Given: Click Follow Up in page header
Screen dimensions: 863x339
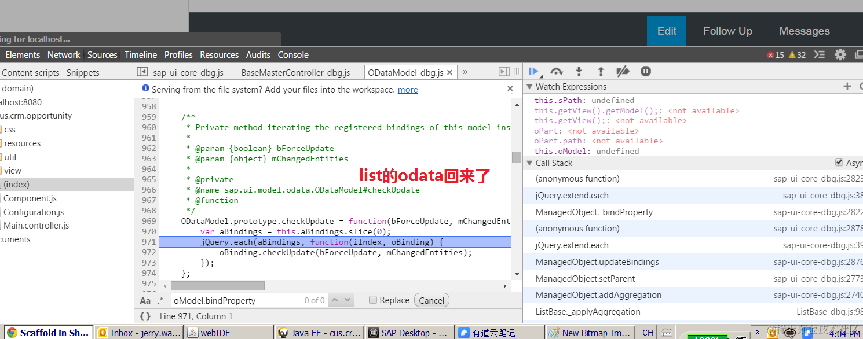Looking at the screenshot, I should [x=727, y=31].
